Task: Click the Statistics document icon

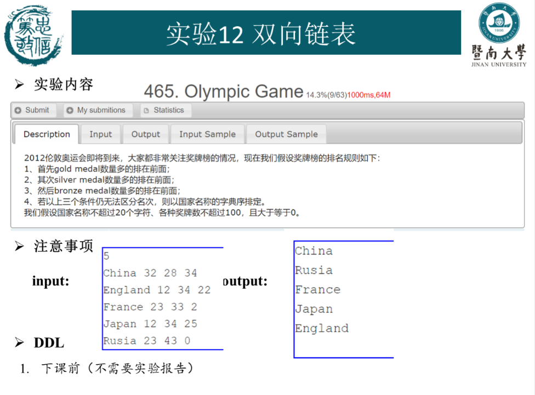Action: pos(146,110)
